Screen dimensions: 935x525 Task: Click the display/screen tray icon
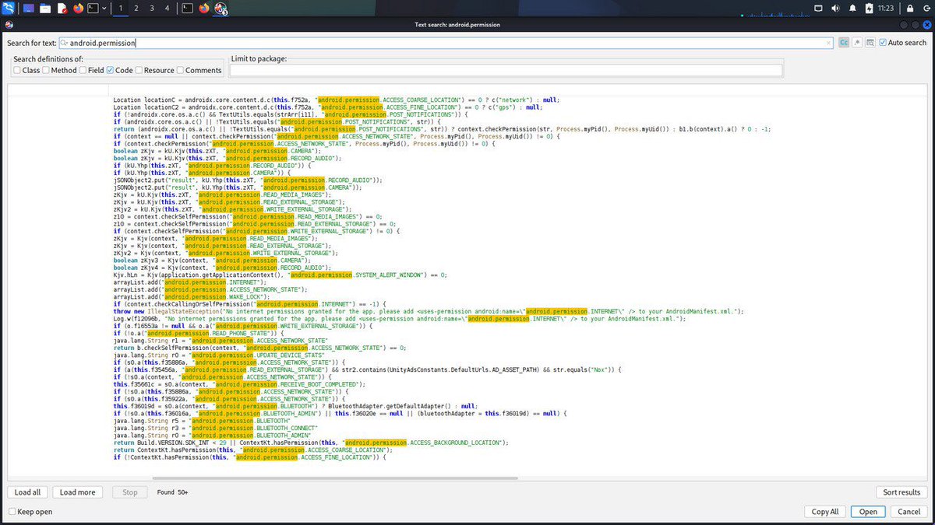coord(818,9)
